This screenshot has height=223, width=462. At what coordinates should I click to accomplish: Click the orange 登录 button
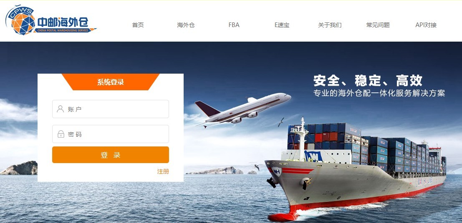[x=111, y=155]
